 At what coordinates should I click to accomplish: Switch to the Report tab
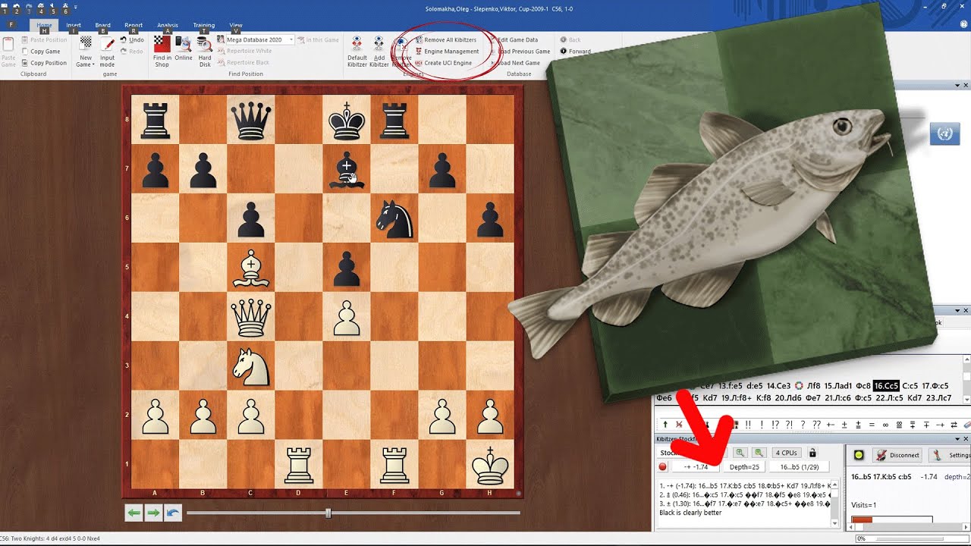[134, 25]
